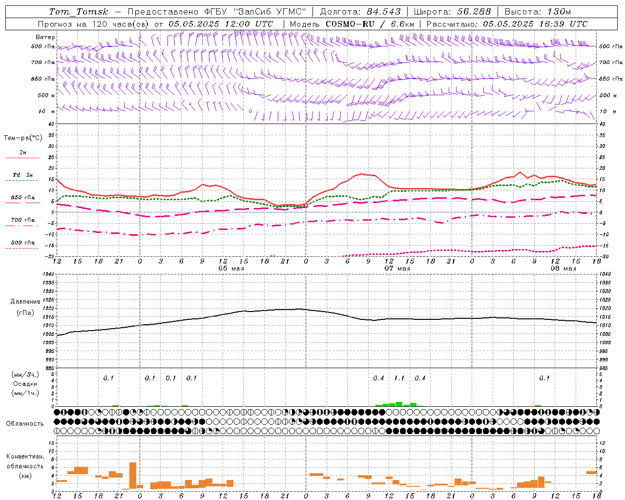
Task: Click the 'Долгота: 84.543' longitude value
Action: click(360, 12)
